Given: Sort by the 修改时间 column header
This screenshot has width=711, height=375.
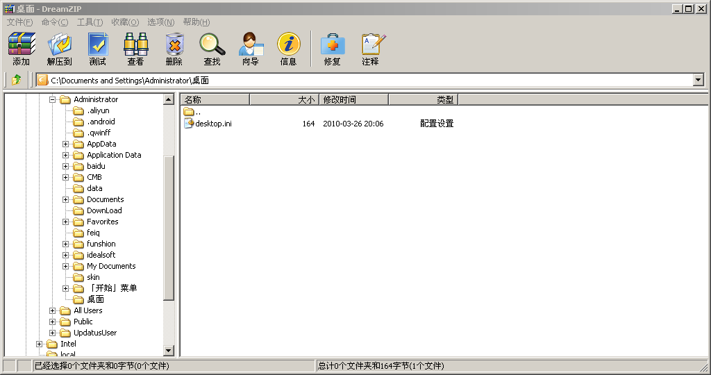Looking at the screenshot, I should 353,99.
